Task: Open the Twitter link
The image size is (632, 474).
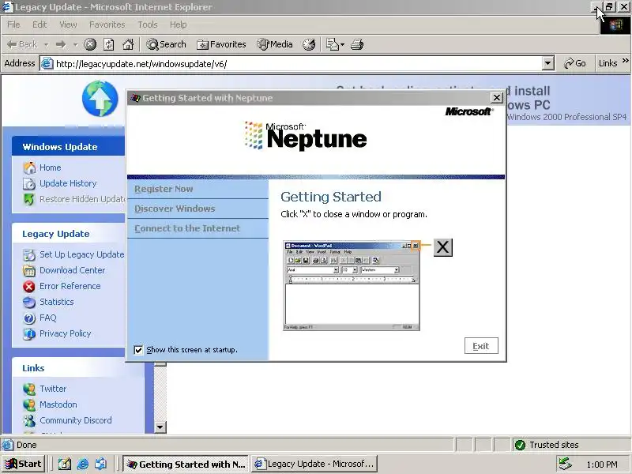Action: click(53, 389)
